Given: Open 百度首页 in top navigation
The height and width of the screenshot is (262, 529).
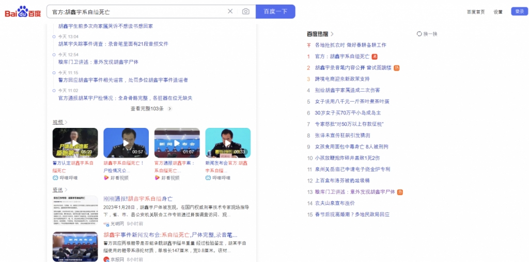Looking at the screenshot, I should tap(476, 12).
